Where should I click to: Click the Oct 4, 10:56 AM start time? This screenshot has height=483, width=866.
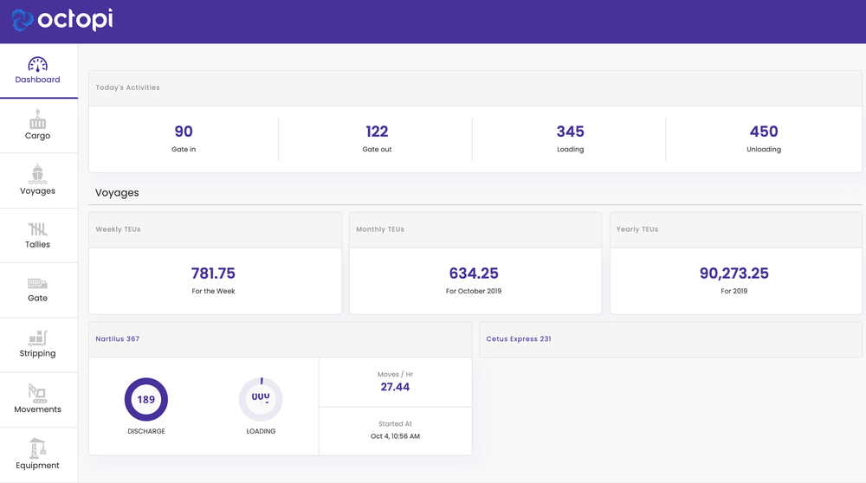pos(396,436)
